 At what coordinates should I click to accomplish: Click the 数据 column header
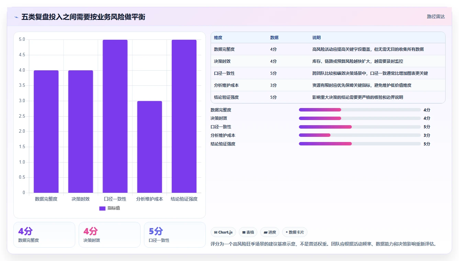(274, 38)
